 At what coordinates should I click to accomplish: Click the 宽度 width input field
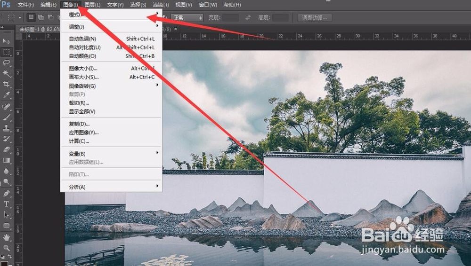[x=230, y=18]
